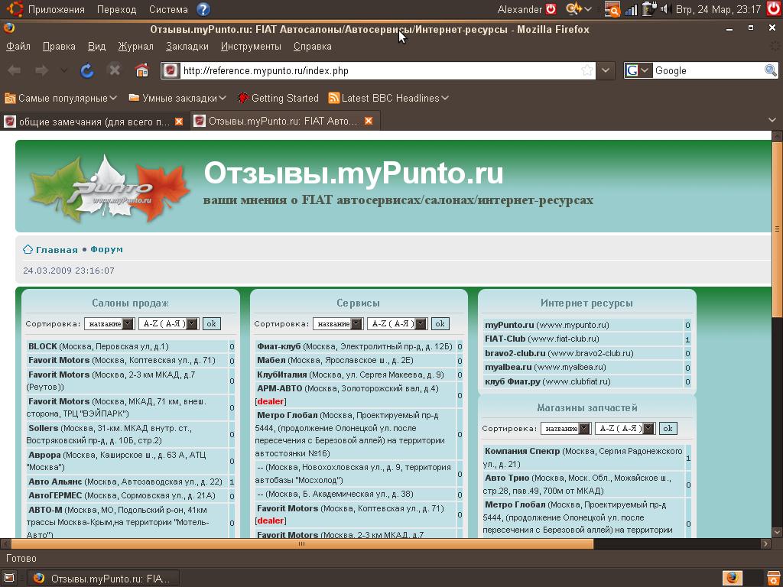Viewport: 783px width, 587px height.
Task: Open the Закладки menu
Action: pyautogui.click(x=187, y=46)
